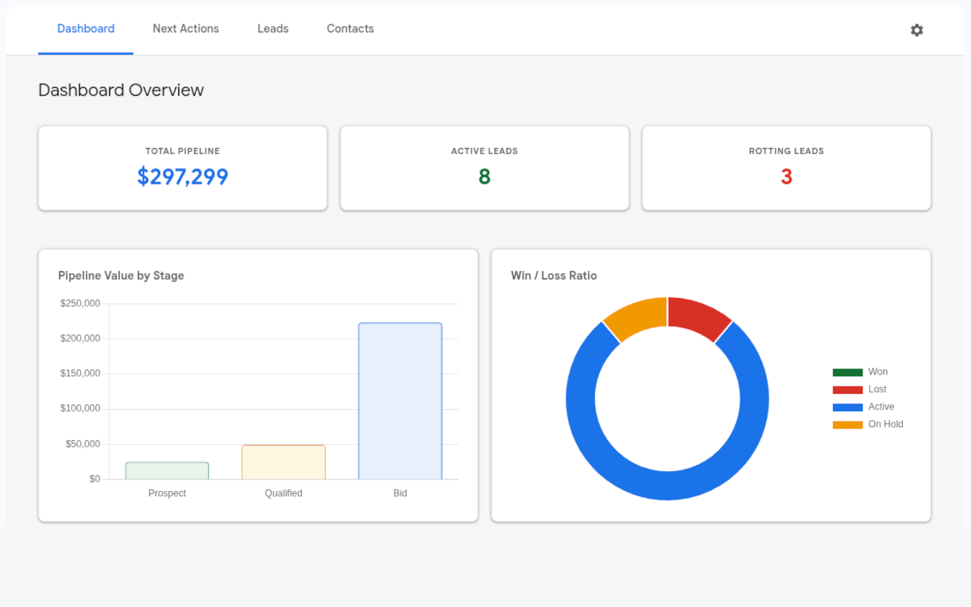Screen dimensions: 971x607
Task: Switch to the Dashboard tab
Action: [86, 29]
